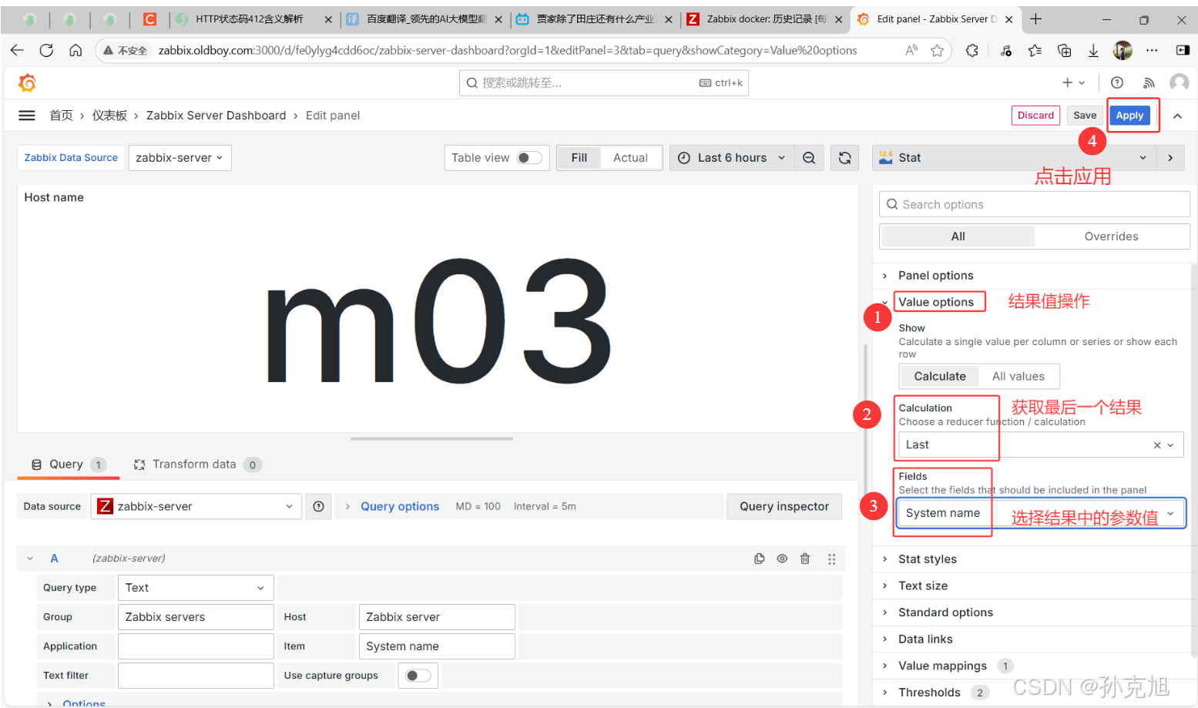Viewport: 1198px width, 708px height.
Task: Switch to the HTTP状态码412 browser tab
Action: [254, 19]
